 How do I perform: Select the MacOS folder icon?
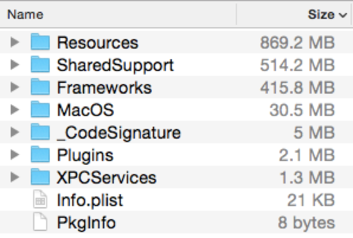click(x=40, y=110)
